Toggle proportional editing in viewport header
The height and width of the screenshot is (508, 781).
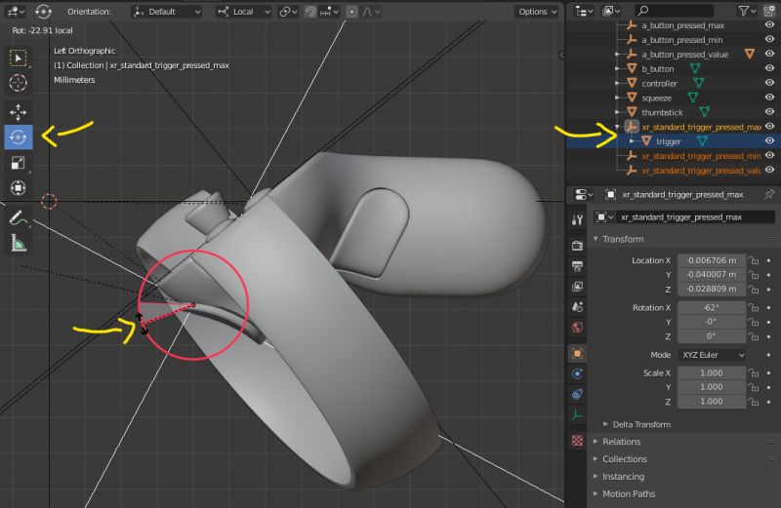[351, 12]
